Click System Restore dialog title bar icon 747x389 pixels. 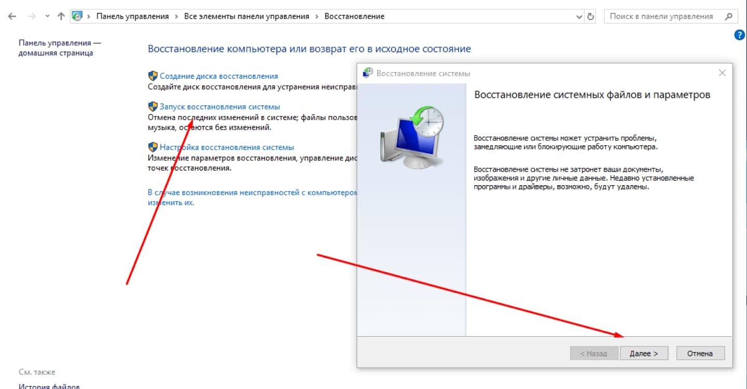coord(368,73)
